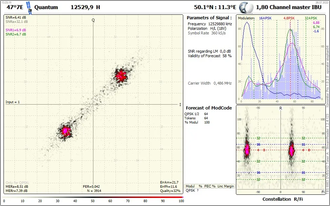This screenshot has width=330, height=206.
Task: Click the QPSK 1/2 forecast entry
Action: point(191,114)
